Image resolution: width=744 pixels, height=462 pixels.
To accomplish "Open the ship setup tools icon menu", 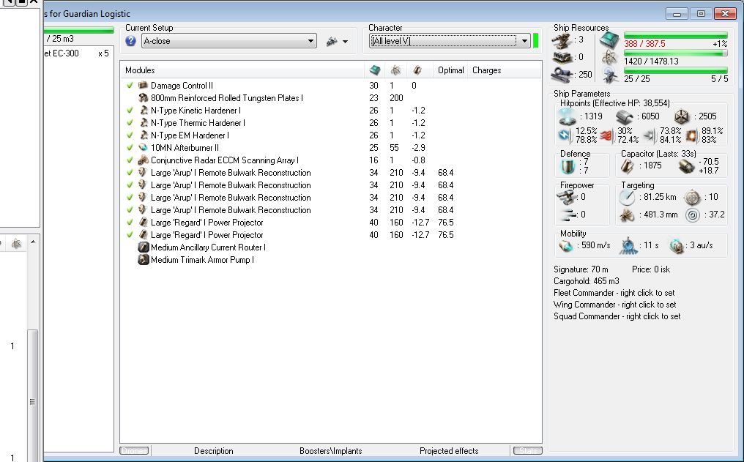I will [332, 42].
